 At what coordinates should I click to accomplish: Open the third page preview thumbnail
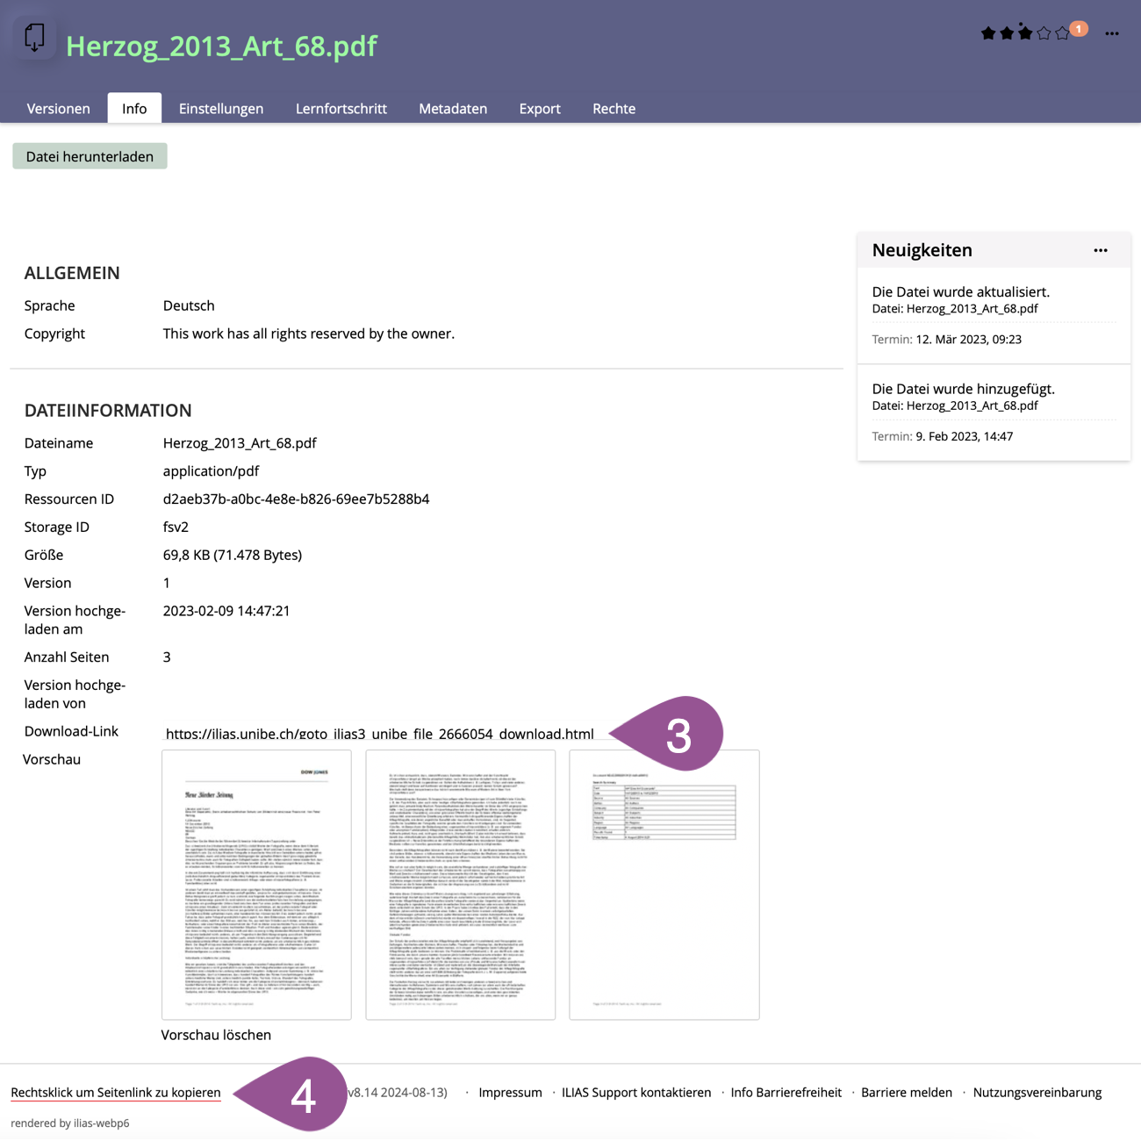pyautogui.click(x=664, y=885)
